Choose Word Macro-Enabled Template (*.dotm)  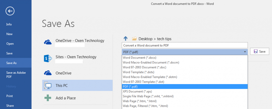(185, 77)
